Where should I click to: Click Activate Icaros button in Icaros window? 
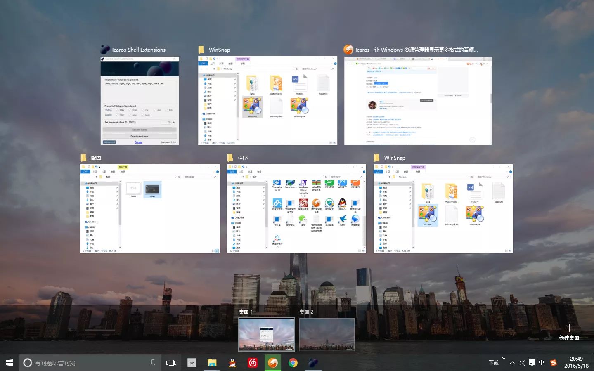click(140, 130)
